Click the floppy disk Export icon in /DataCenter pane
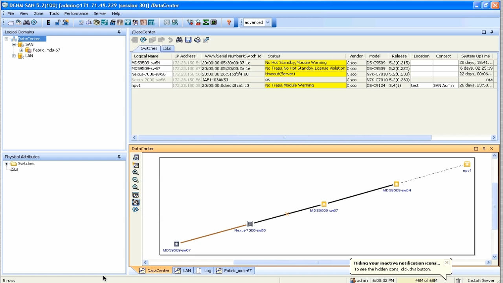503x283 pixels. [x=188, y=40]
